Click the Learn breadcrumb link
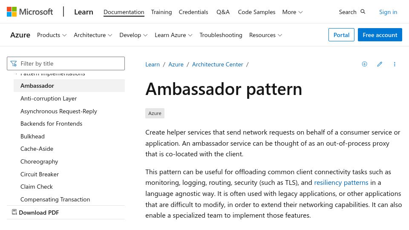The width and height of the screenshot is (409, 230). [x=153, y=64]
